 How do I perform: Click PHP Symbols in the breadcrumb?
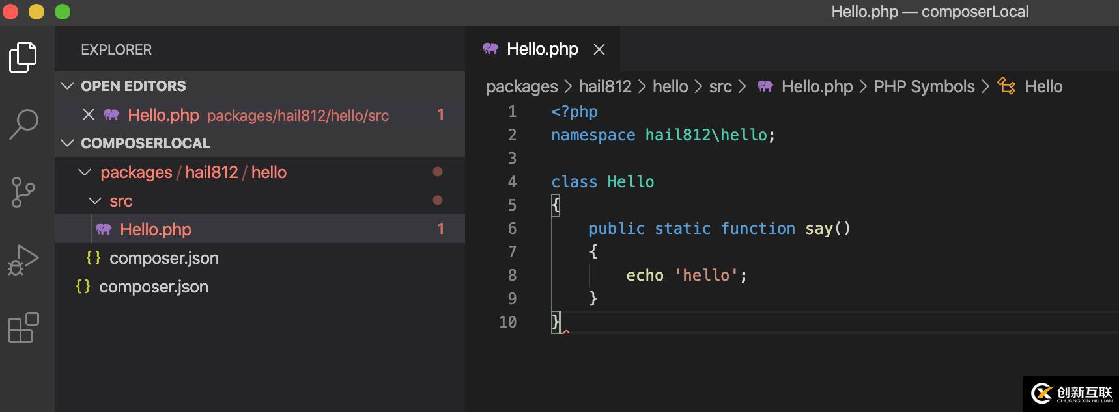[x=924, y=86]
